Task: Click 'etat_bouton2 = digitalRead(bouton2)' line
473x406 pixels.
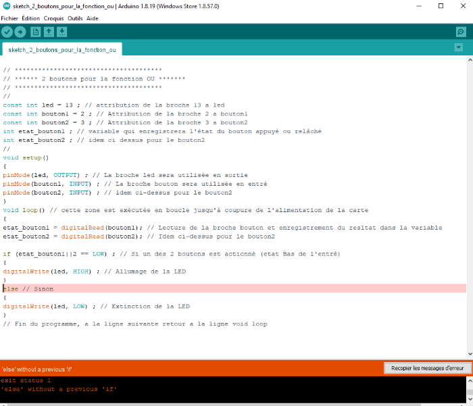Action: pos(139,236)
